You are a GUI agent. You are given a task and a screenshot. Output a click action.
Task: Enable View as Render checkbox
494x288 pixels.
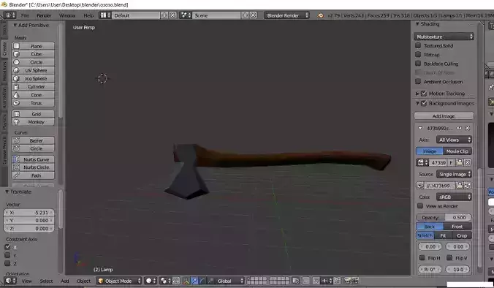(420, 206)
